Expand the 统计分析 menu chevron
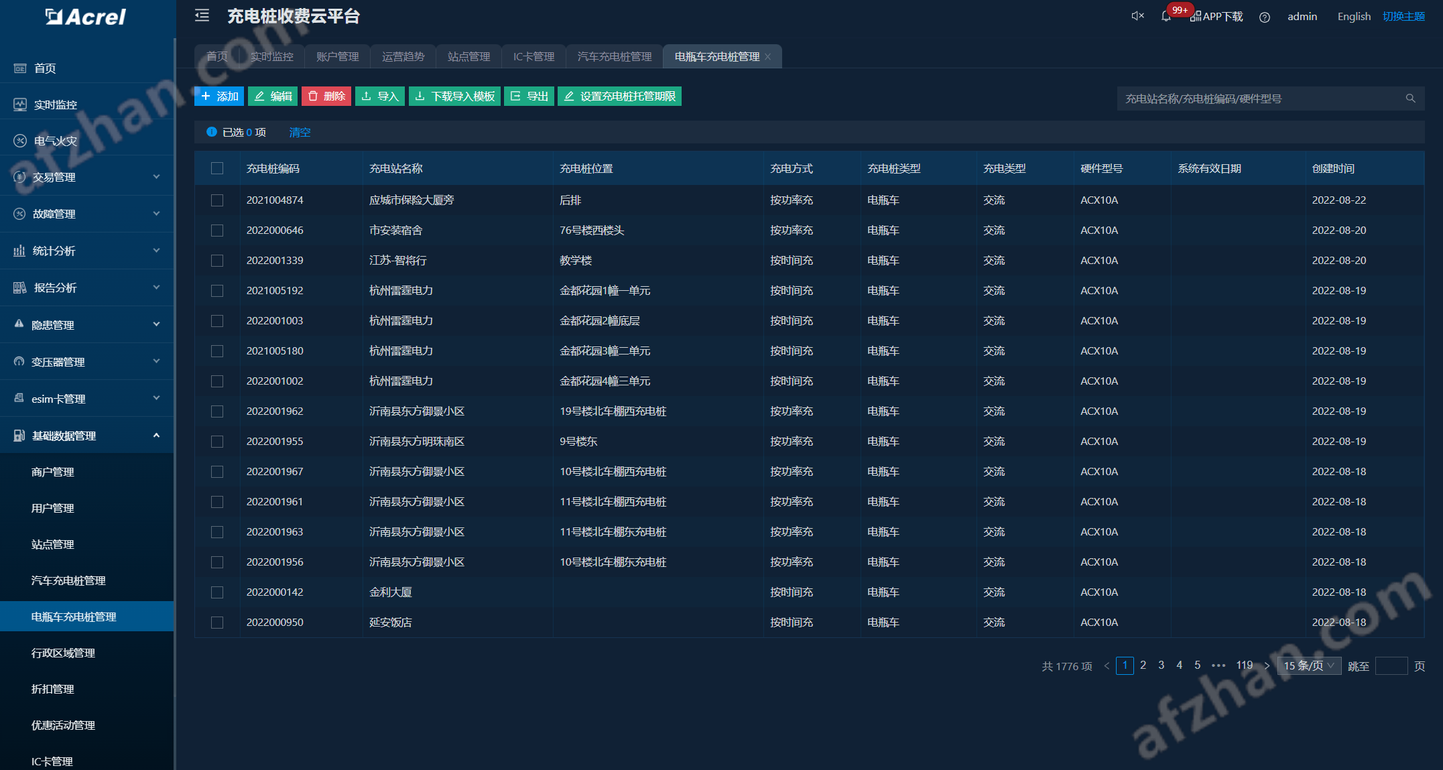The width and height of the screenshot is (1443, 770). 156,251
